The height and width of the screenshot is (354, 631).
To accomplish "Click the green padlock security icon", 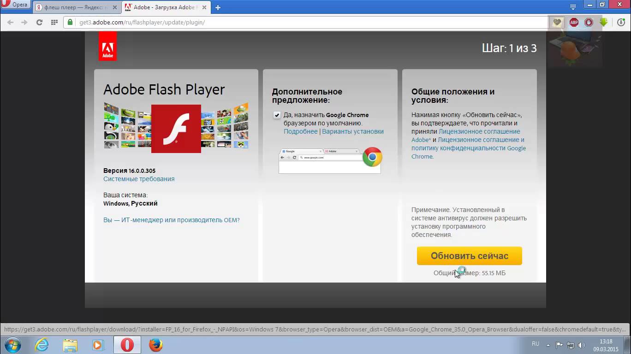I will click(x=71, y=22).
